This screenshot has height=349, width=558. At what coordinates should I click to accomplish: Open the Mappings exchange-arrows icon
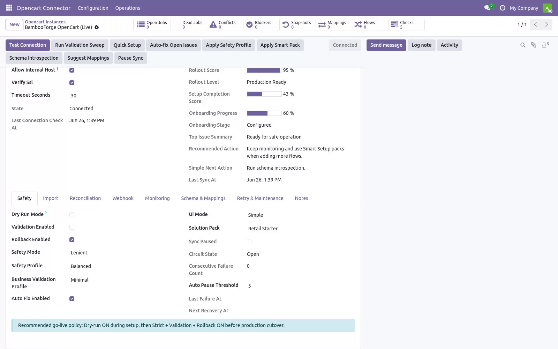pos(322,24)
